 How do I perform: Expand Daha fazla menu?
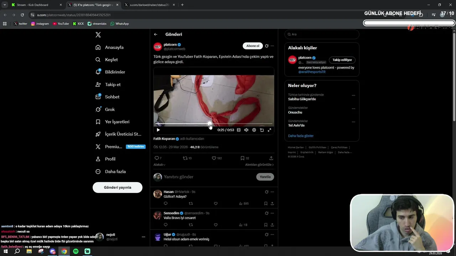click(111, 171)
